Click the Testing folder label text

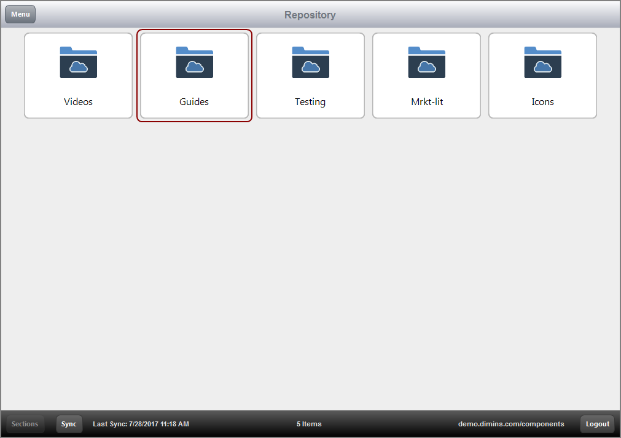coord(310,101)
